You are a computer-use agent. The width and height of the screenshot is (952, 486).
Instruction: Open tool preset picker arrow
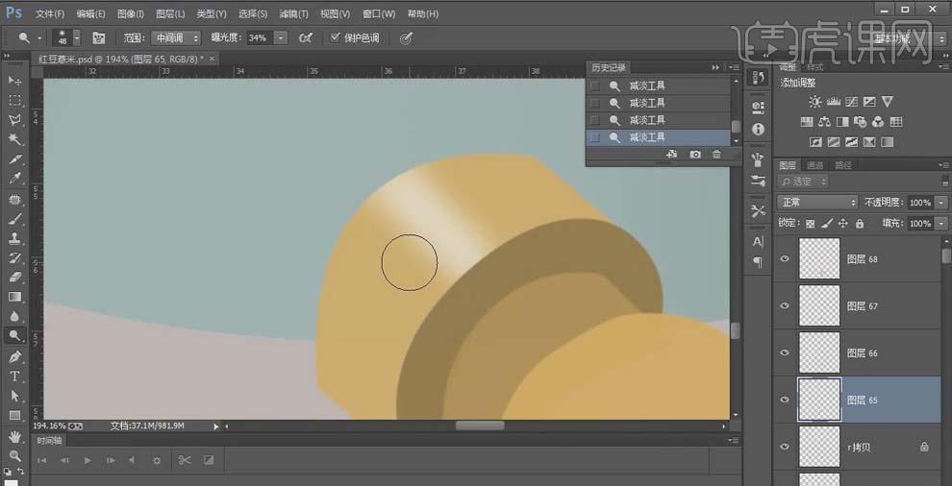coord(40,38)
